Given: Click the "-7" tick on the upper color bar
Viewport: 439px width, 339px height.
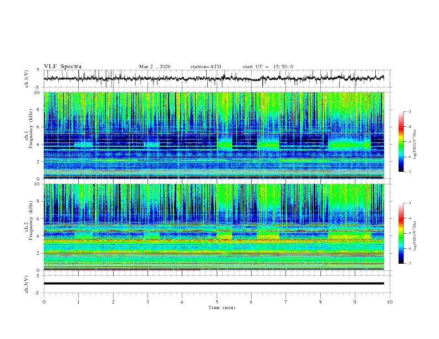Looking at the screenshot, I should pos(409,172).
